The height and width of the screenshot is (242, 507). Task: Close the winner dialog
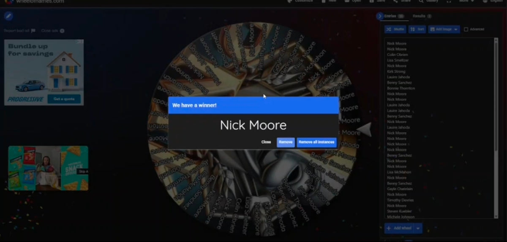coord(266,142)
